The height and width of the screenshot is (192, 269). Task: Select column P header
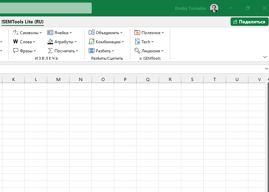(x=125, y=79)
